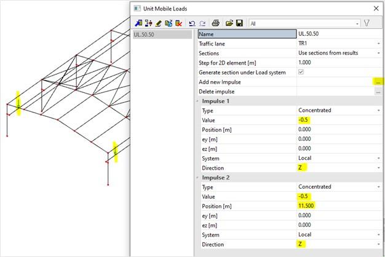
Task: Open the Traffic lane dropdown
Action: [378, 44]
